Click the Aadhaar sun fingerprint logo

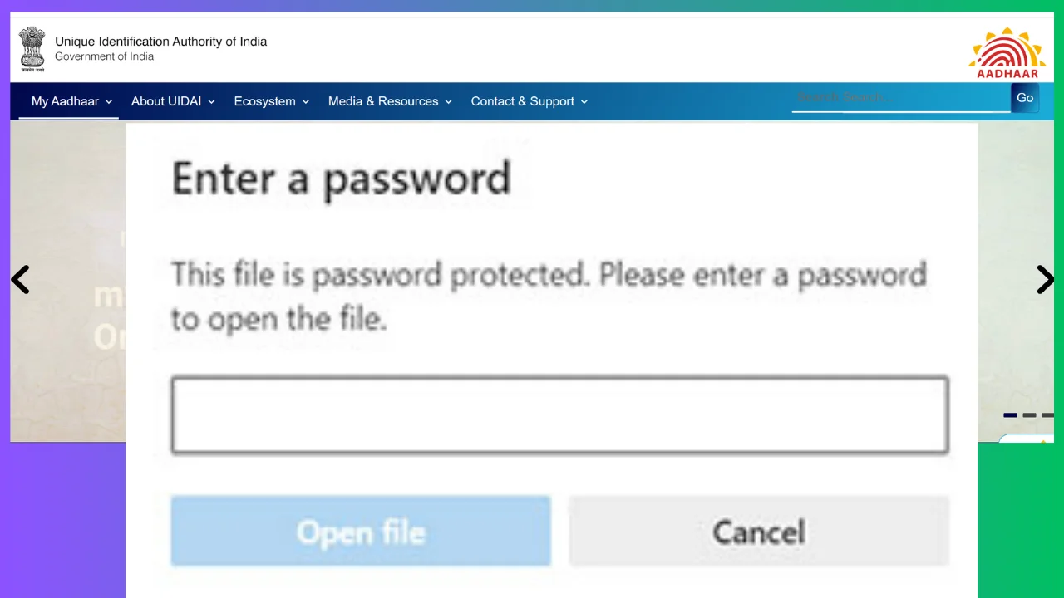1007,52
